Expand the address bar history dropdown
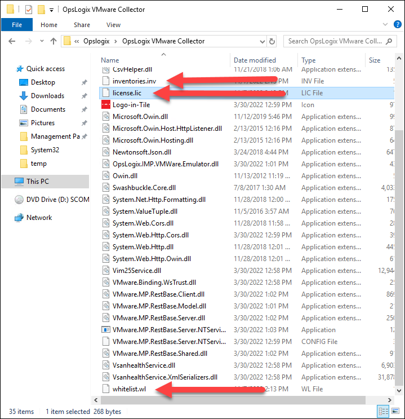This screenshot has width=405, height=419. [x=262, y=41]
